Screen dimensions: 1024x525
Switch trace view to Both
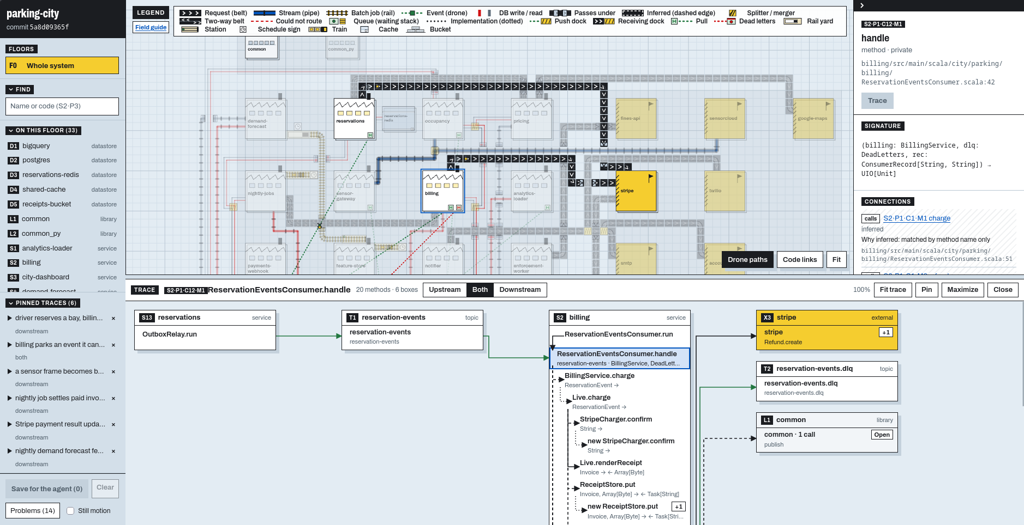(480, 290)
